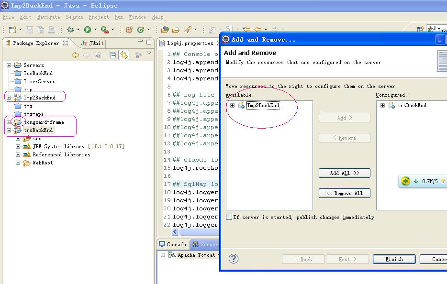Switch to the Servers tab
The width and height of the screenshot is (447, 284).
coord(205,244)
